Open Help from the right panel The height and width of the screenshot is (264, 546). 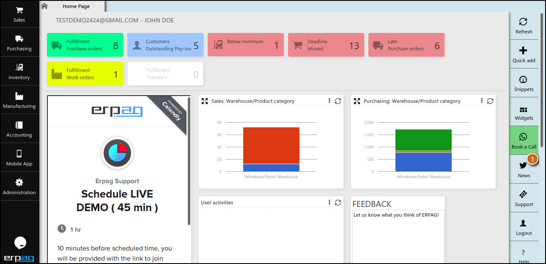pyautogui.click(x=524, y=256)
